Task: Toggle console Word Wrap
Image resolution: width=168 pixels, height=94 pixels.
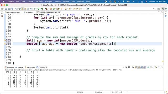Action: pos(139,67)
